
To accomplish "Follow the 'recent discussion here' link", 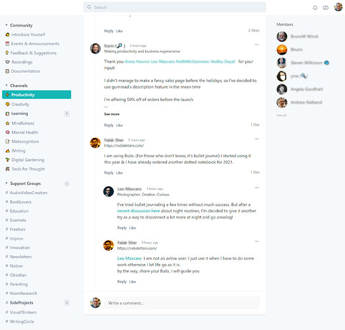I will point(139,211).
